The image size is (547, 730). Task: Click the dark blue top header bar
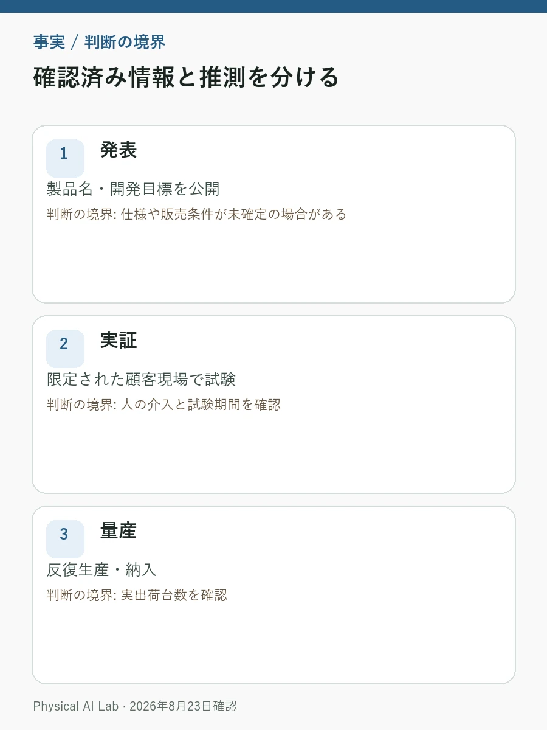point(273,6)
